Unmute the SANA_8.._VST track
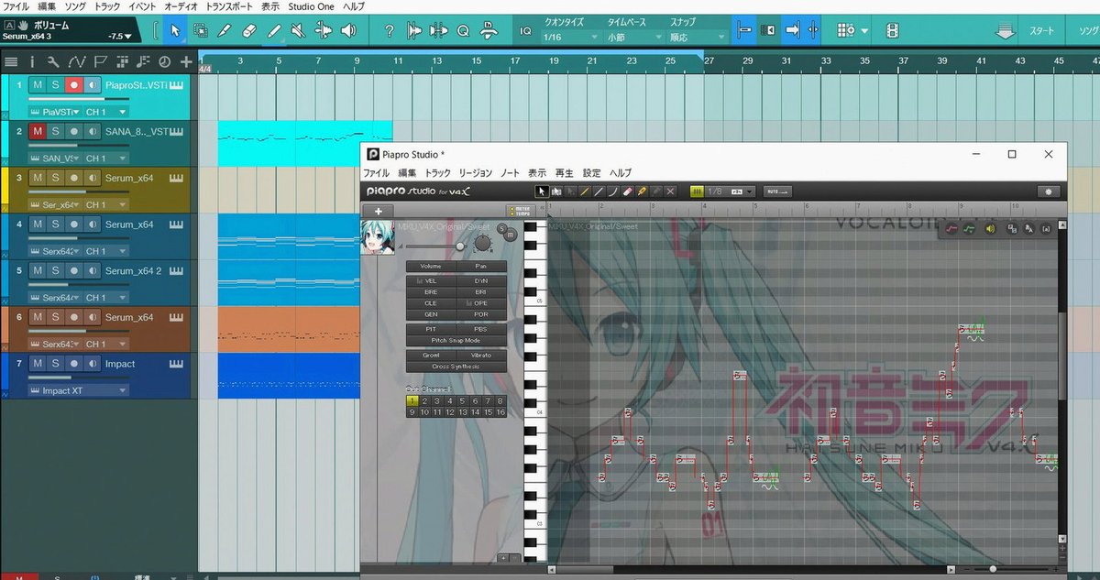 coord(38,131)
